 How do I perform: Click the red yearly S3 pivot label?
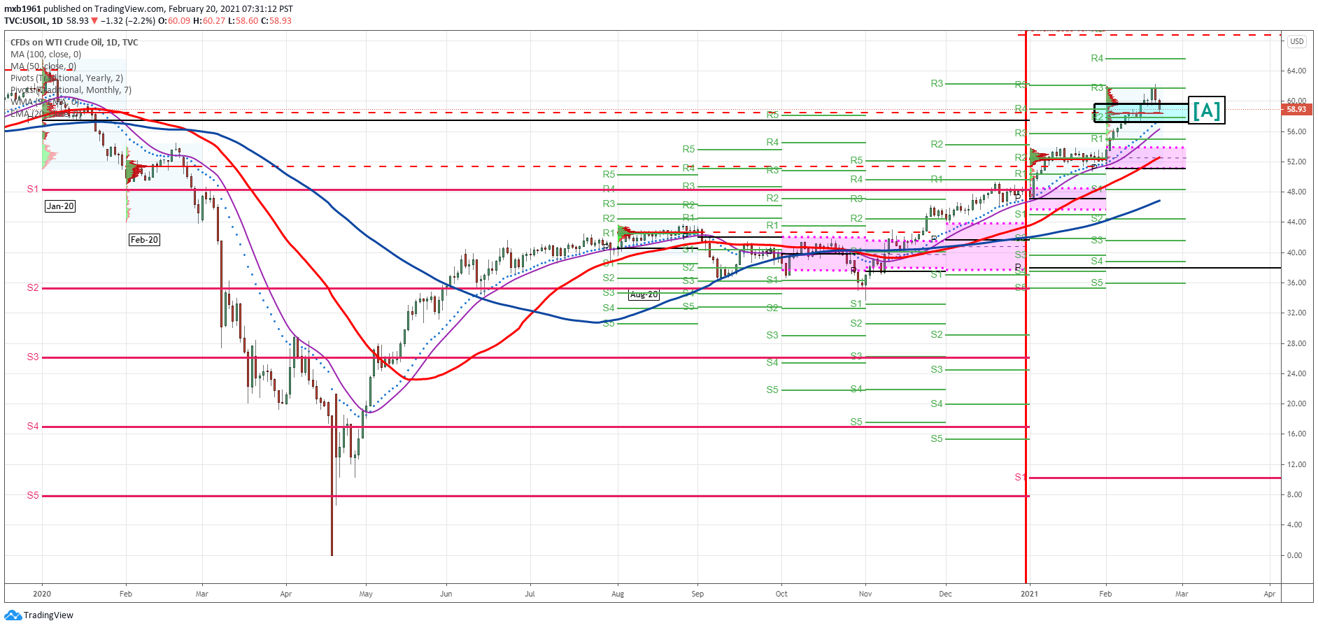click(33, 357)
